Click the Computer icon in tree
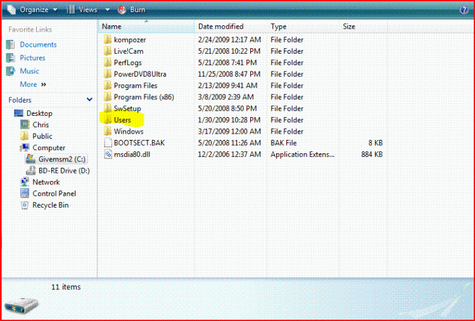The width and height of the screenshot is (475, 321). pos(25,148)
